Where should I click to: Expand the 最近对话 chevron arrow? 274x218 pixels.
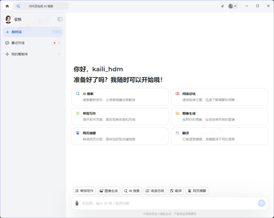tap(59, 43)
